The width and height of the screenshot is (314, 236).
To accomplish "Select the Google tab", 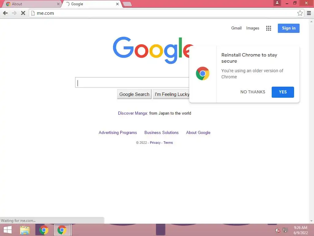I will [91, 4].
